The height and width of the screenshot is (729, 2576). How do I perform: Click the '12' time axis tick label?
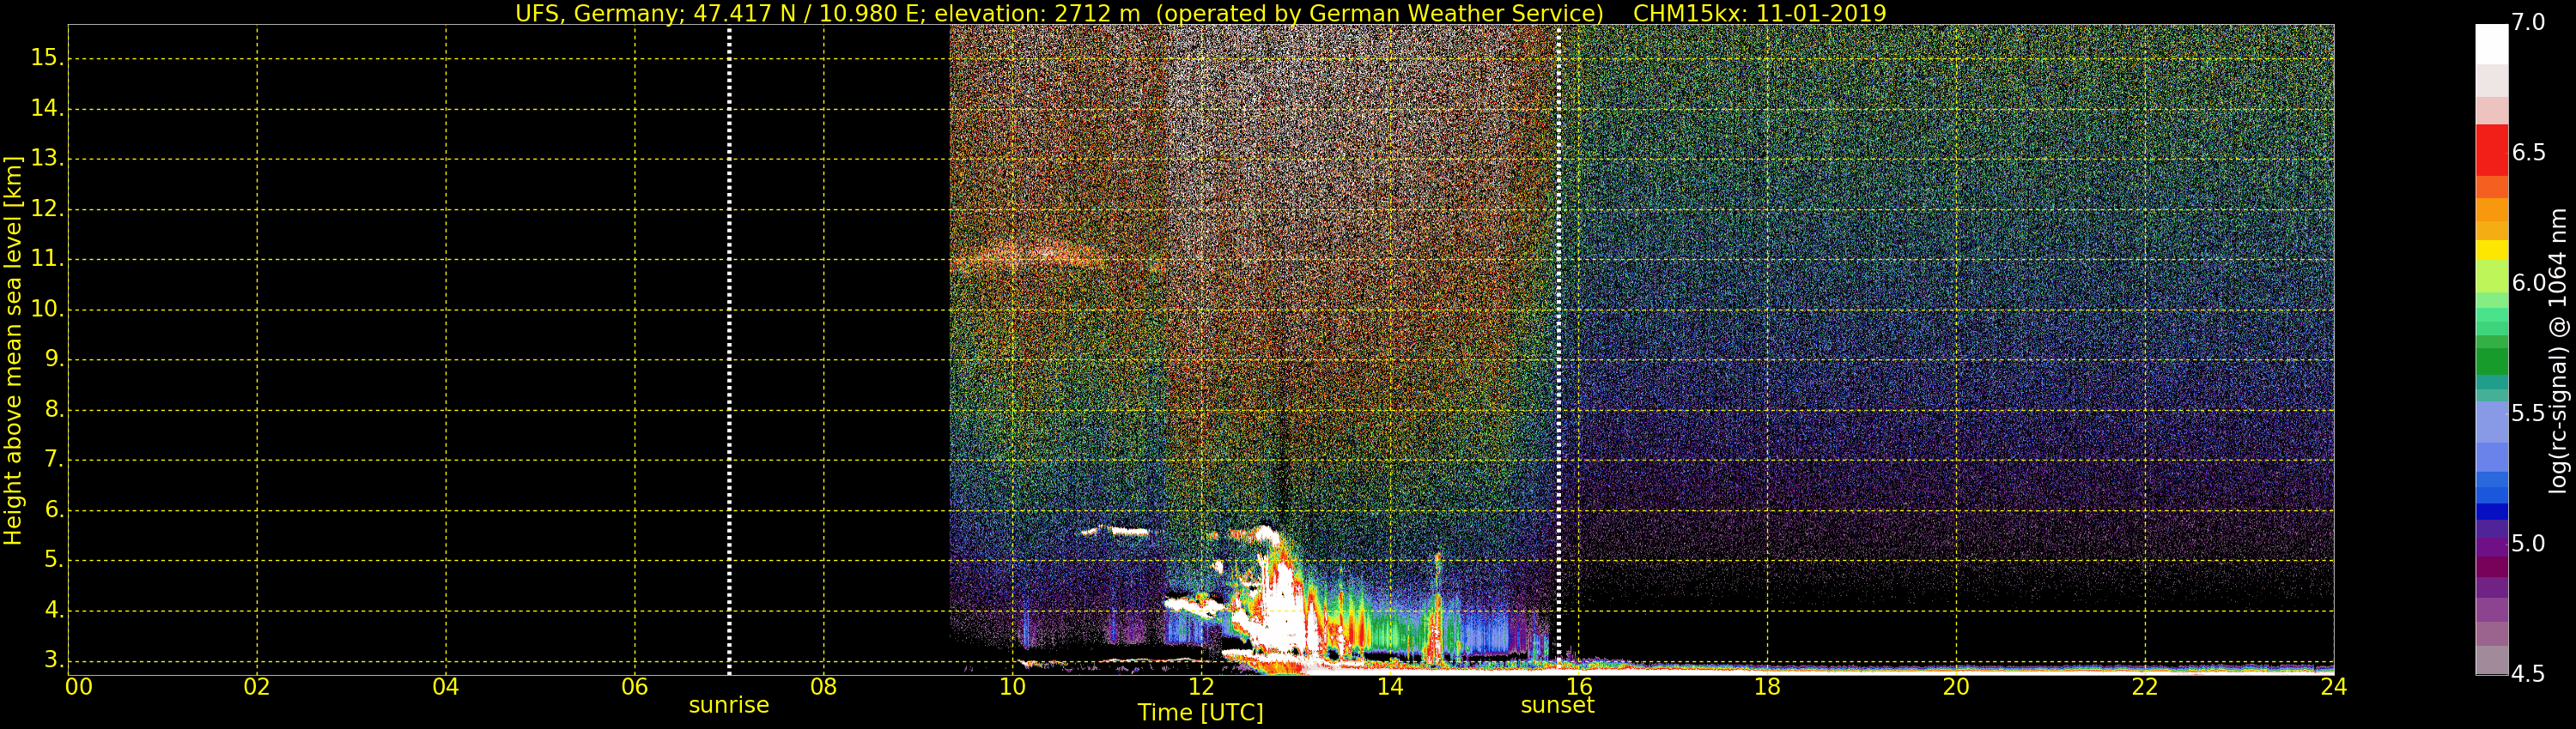click(1201, 687)
